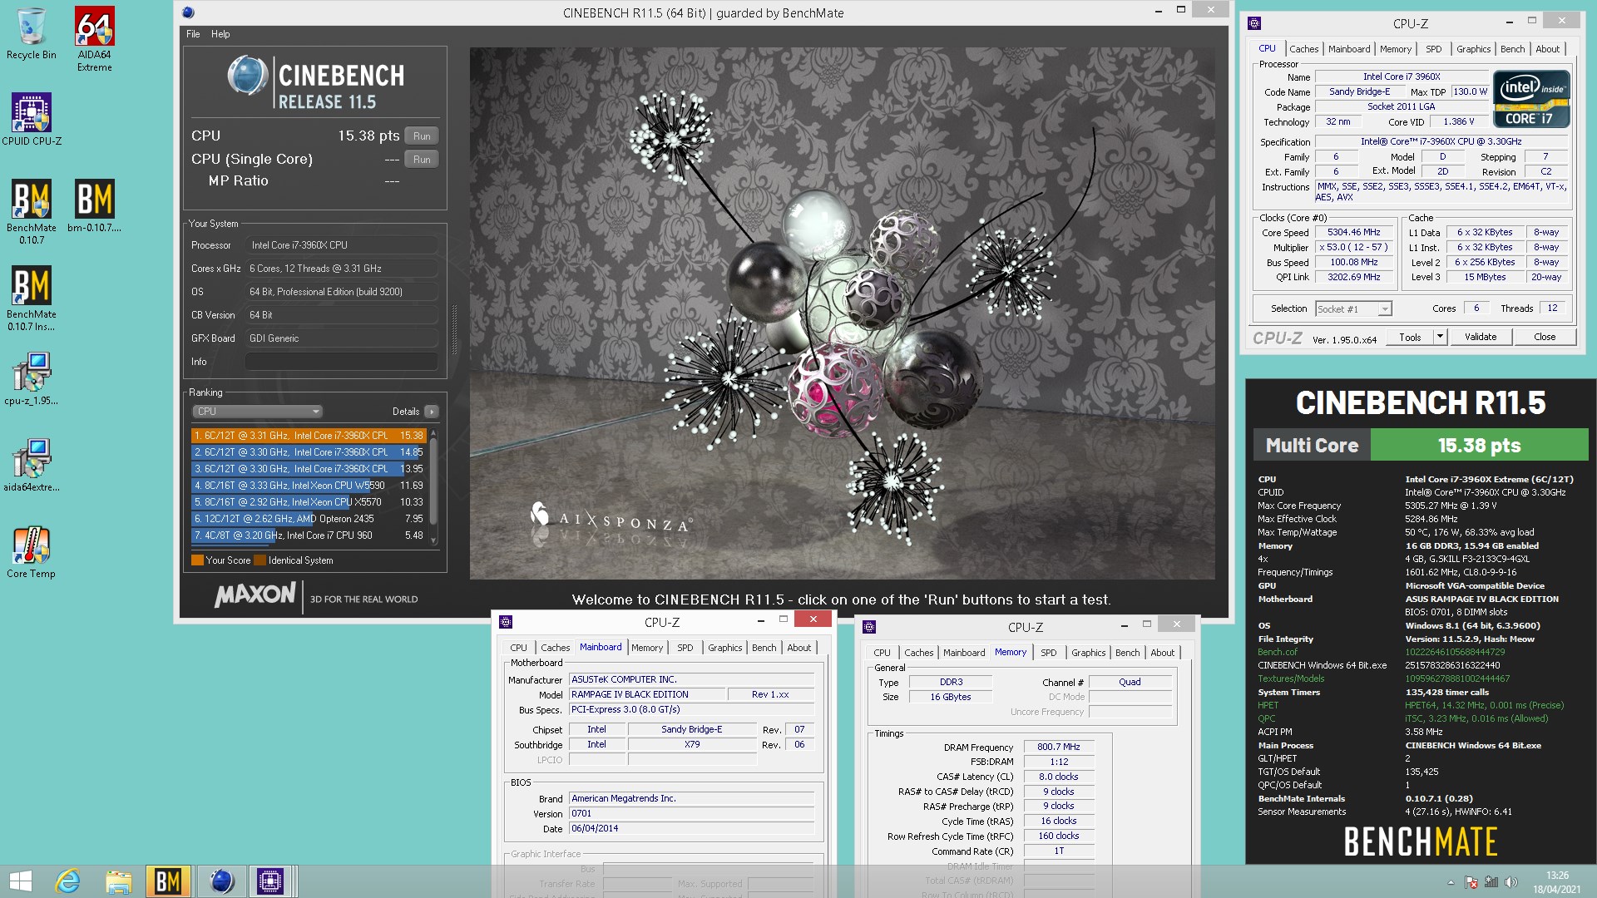
Task: Click the network icon in system tray
Action: coord(1491,882)
